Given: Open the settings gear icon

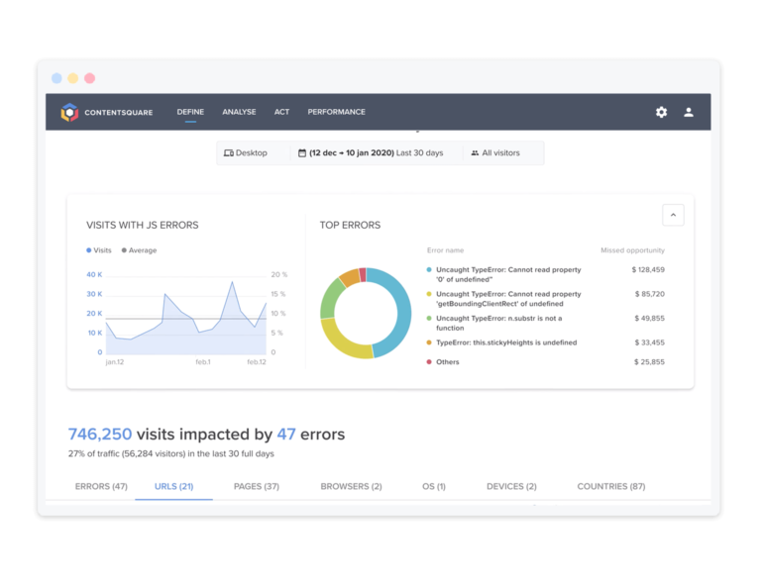Looking at the screenshot, I should coord(661,113).
